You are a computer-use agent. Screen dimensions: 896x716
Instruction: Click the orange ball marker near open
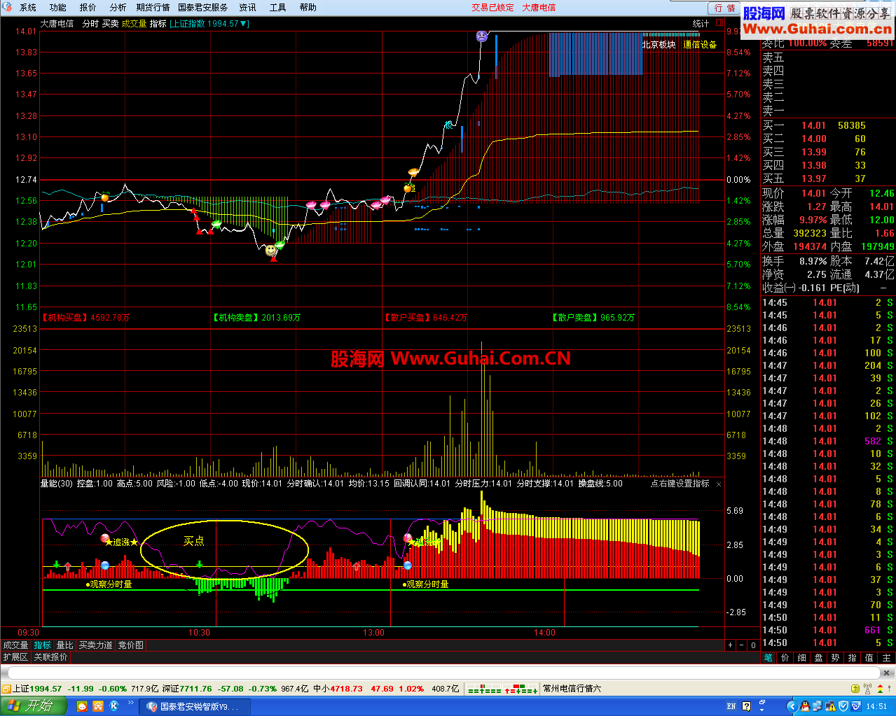[x=105, y=197]
